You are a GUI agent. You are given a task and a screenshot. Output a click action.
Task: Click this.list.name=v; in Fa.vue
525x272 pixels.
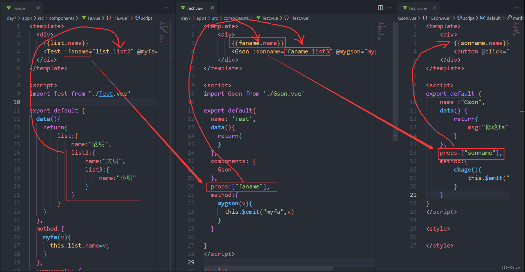pyautogui.click(x=79, y=246)
